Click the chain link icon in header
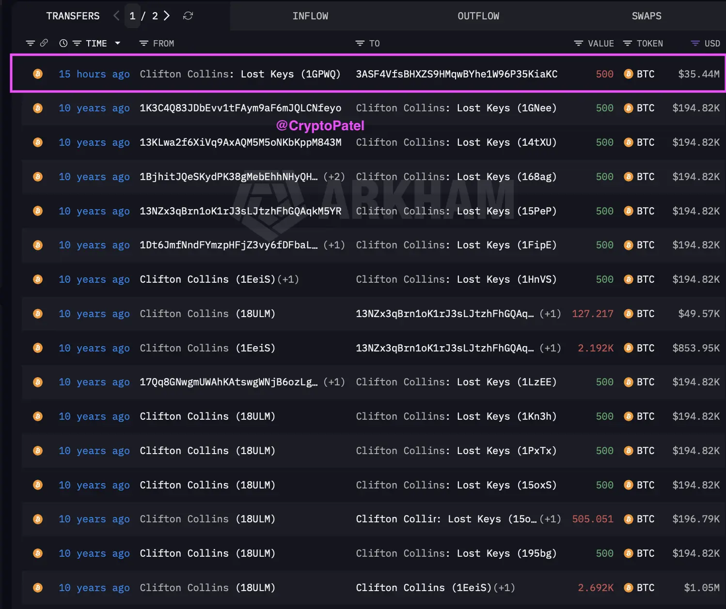Viewport: 726px width, 609px height. point(44,43)
